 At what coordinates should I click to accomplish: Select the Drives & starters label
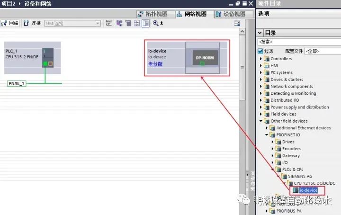pyautogui.click(x=287, y=80)
